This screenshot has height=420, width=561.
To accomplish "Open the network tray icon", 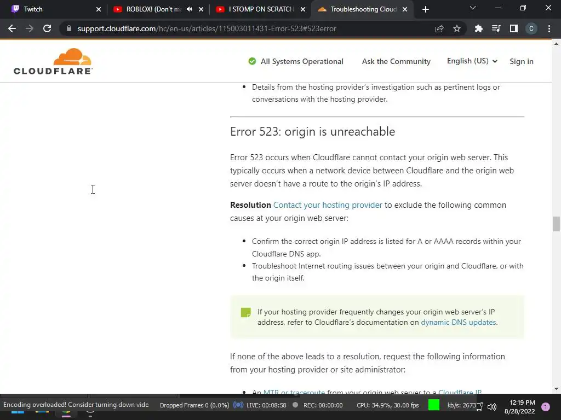I will click(x=479, y=407).
